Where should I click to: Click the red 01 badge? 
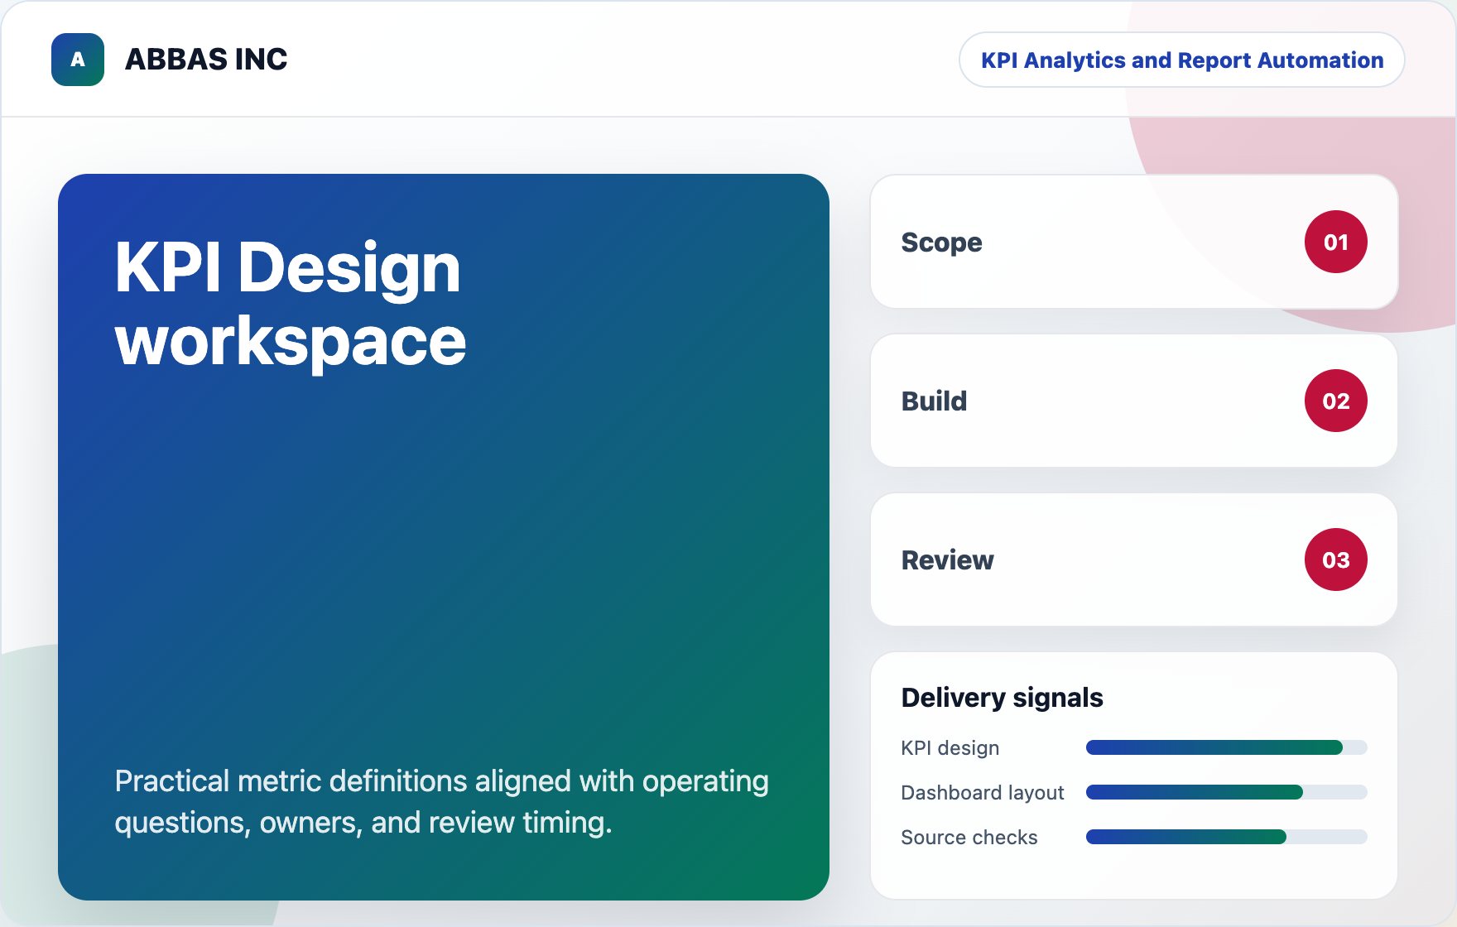pos(1335,242)
